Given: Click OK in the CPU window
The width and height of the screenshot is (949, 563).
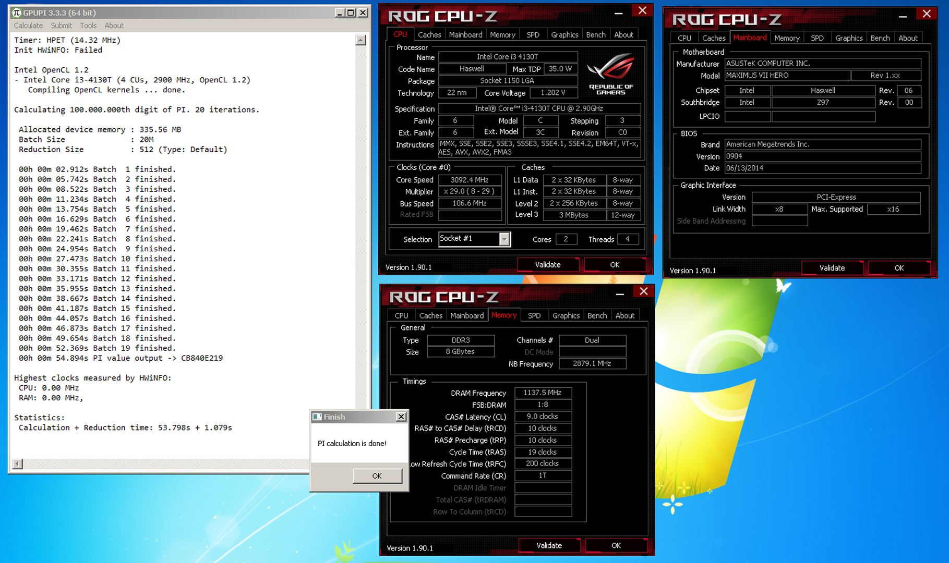Looking at the screenshot, I should [x=615, y=265].
